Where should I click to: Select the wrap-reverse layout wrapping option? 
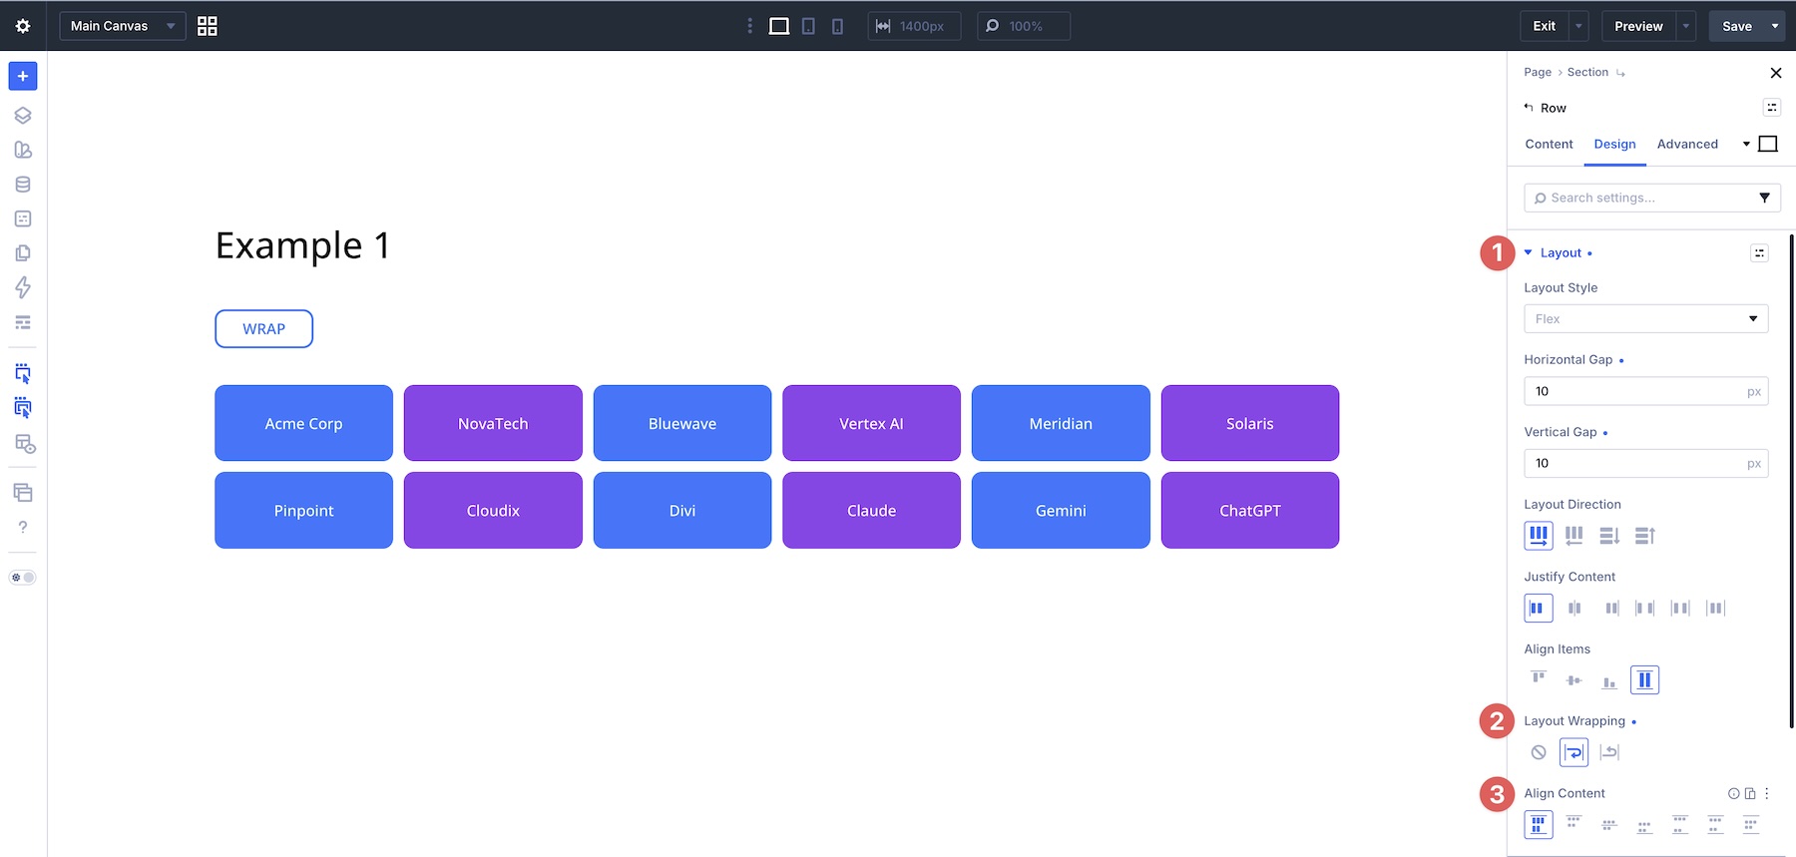[1609, 752]
